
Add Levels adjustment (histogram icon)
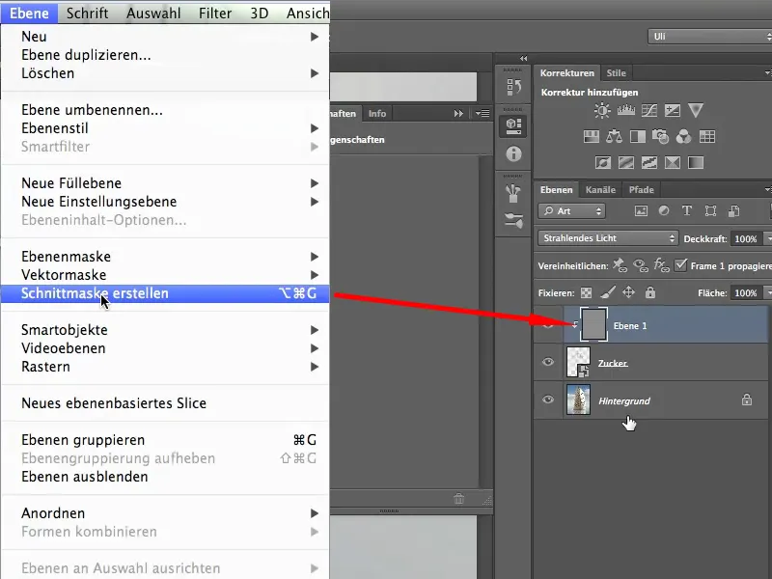click(625, 110)
